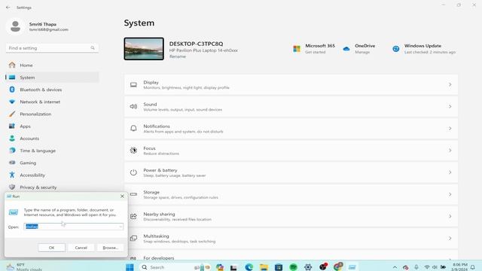This screenshot has width=482, height=271.
Task: Click the search magnifier in Find a setting
Action: tap(93, 48)
